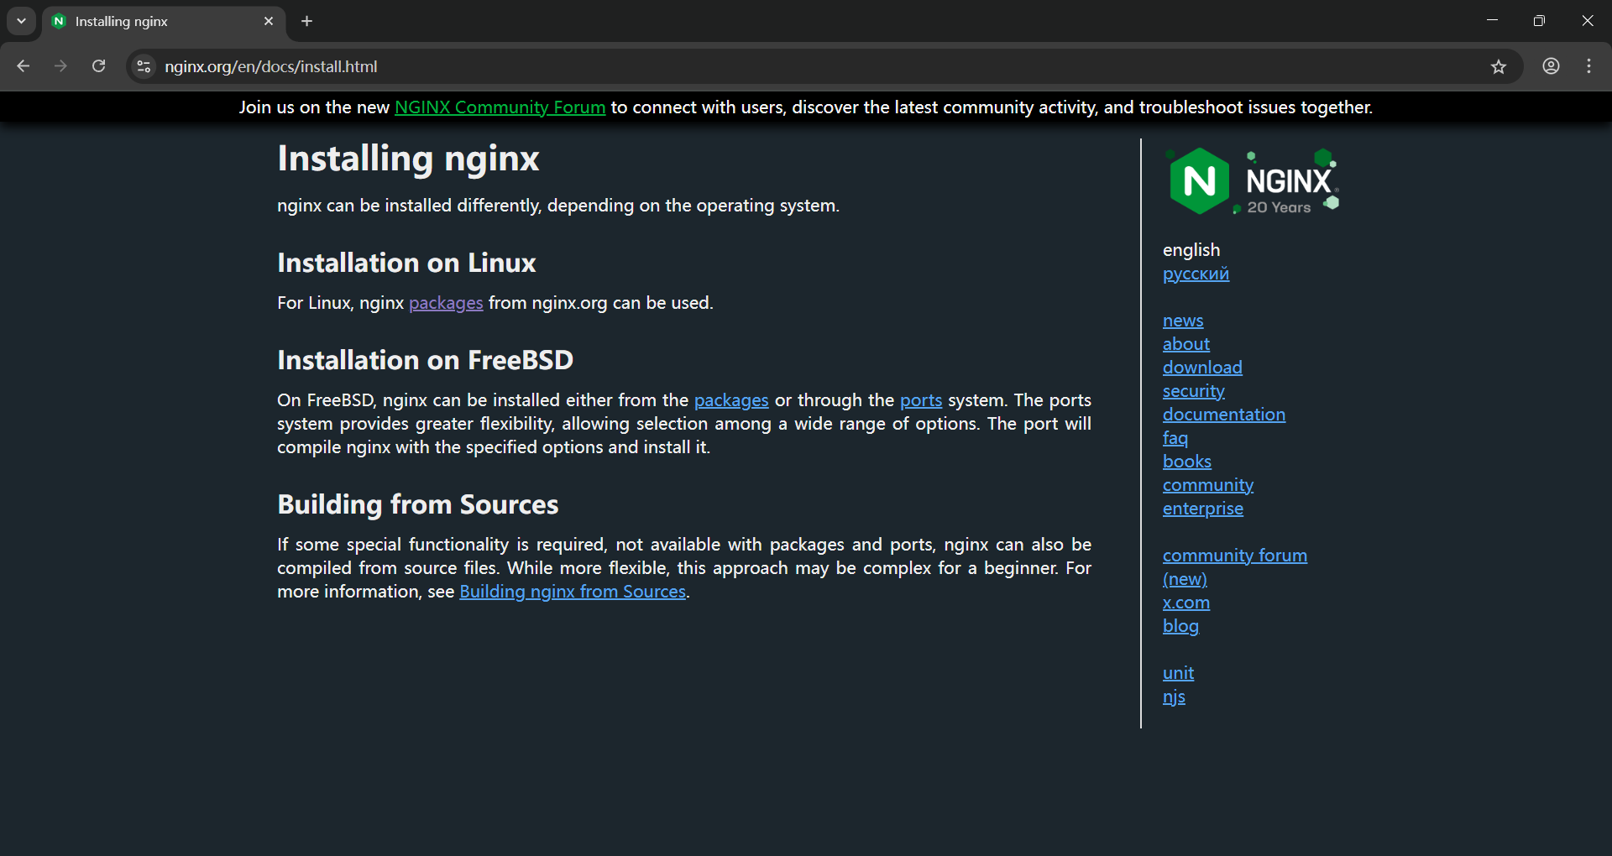
Task: Select the Installing nginx tab
Action: click(x=164, y=21)
